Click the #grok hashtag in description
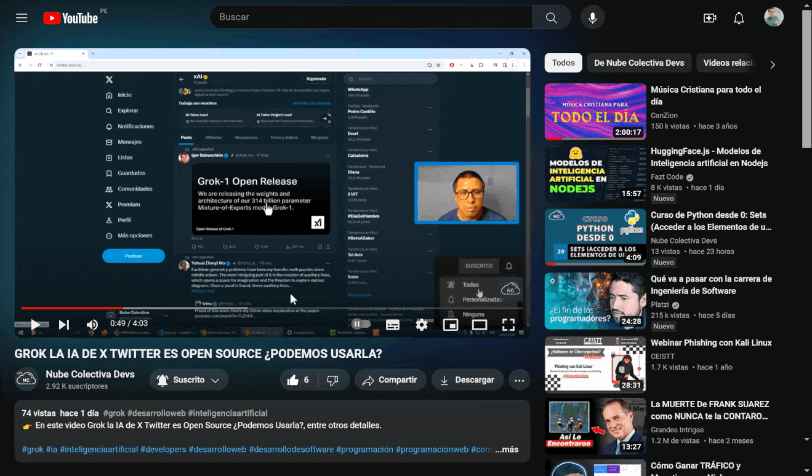 pos(33,450)
